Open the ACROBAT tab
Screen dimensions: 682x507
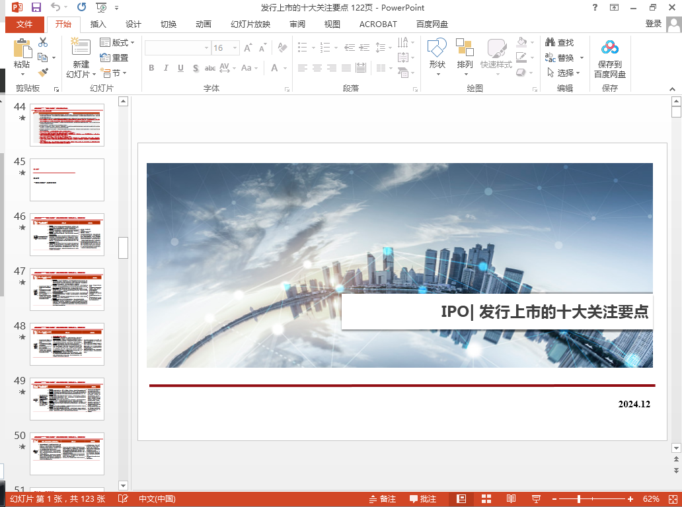[x=378, y=24]
